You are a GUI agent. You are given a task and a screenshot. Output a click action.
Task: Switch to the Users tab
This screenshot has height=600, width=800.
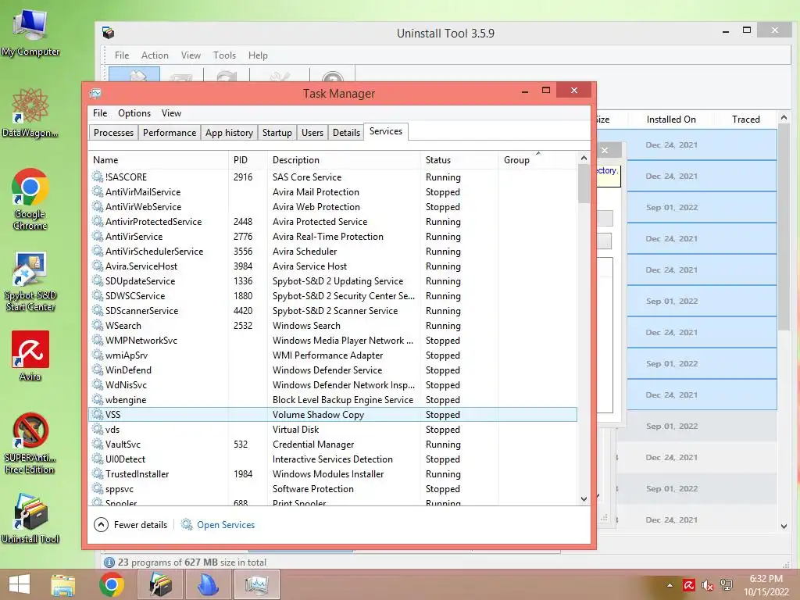[312, 133]
